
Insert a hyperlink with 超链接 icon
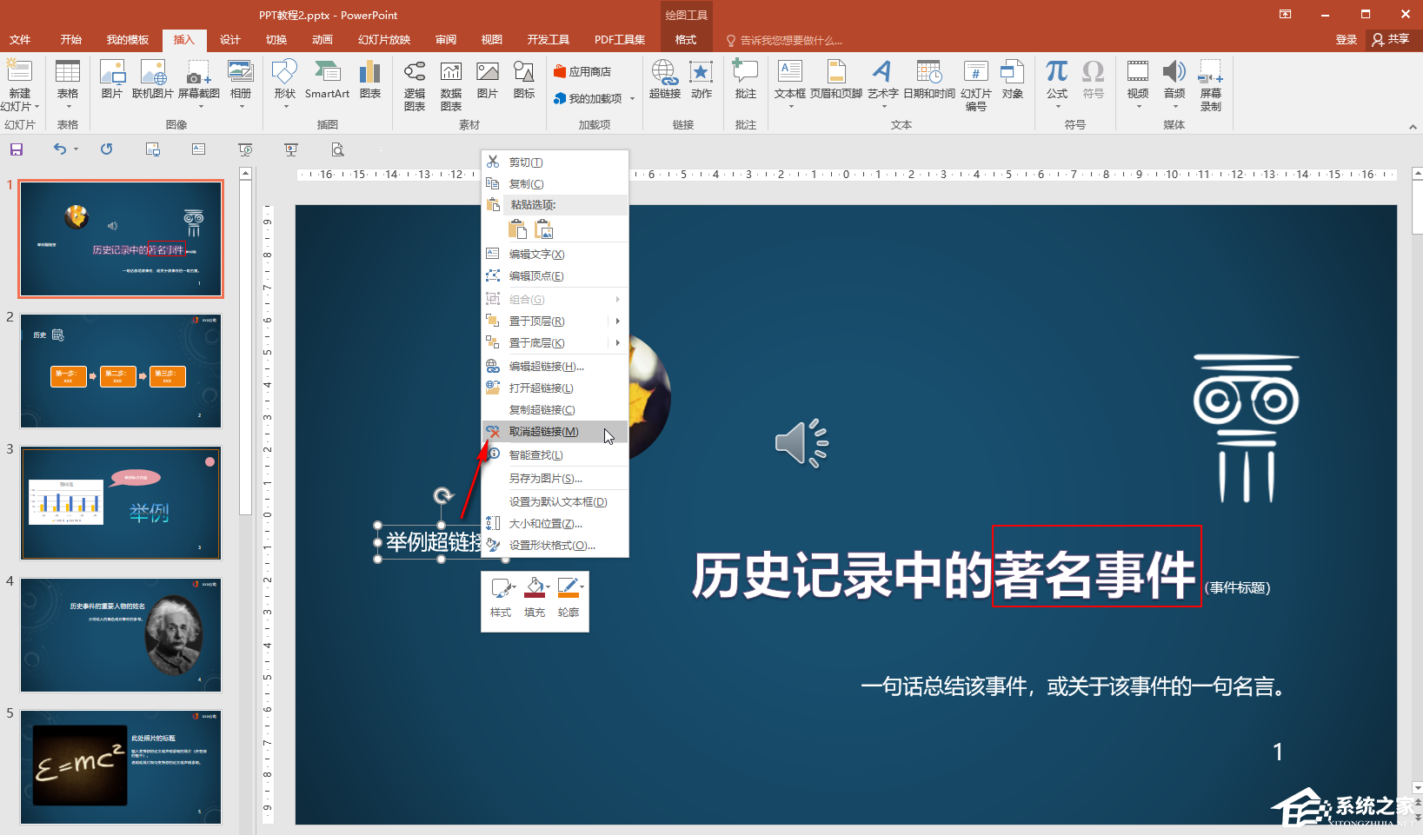pyautogui.click(x=664, y=80)
